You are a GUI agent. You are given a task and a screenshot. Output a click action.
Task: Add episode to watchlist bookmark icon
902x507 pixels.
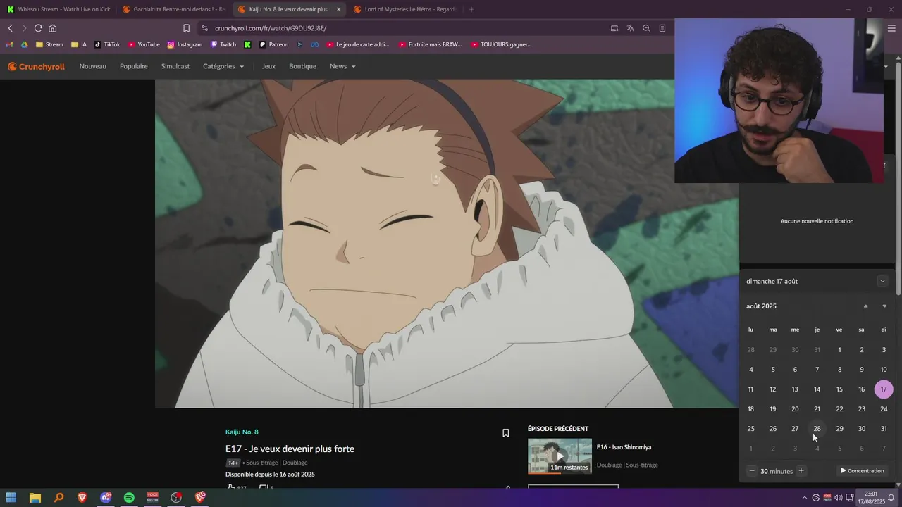pos(505,433)
